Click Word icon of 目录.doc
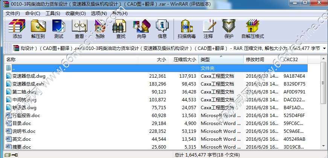The image size is (328, 158). (8, 123)
